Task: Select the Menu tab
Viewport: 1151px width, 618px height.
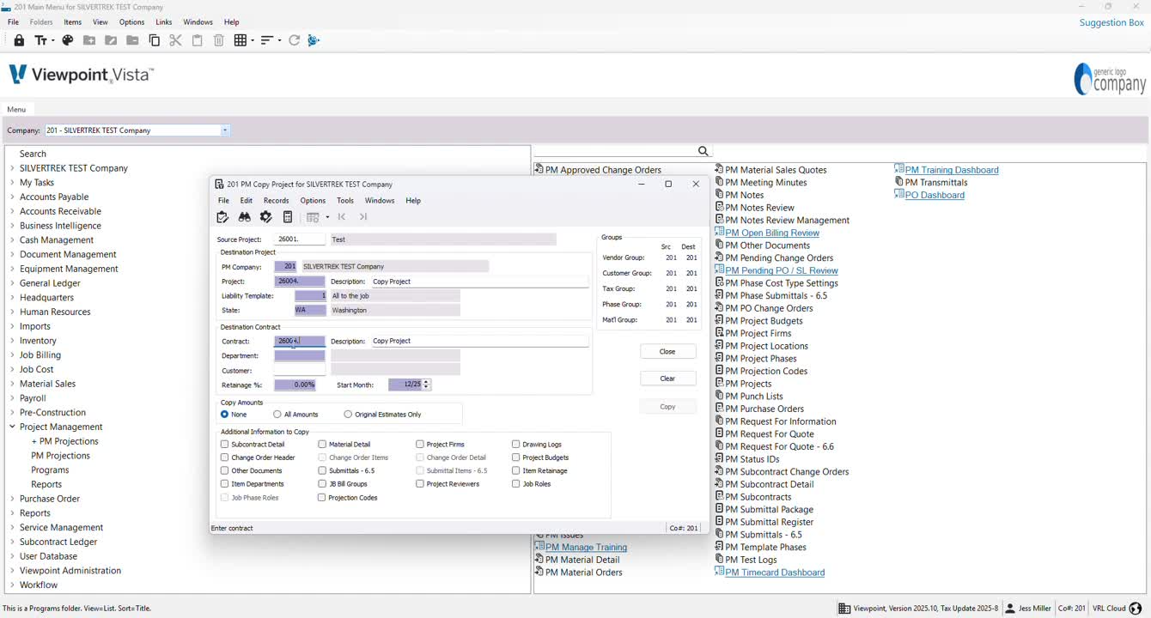Action: (16, 109)
